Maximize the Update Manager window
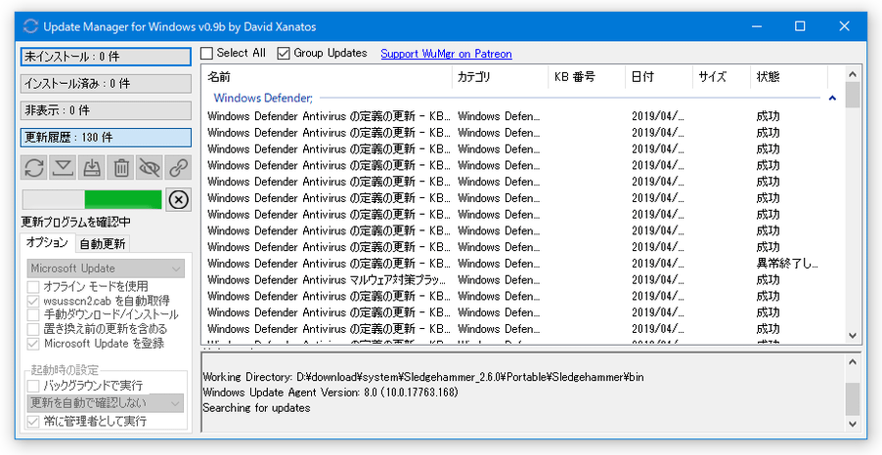Image resolution: width=882 pixels, height=455 pixels. click(800, 26)
